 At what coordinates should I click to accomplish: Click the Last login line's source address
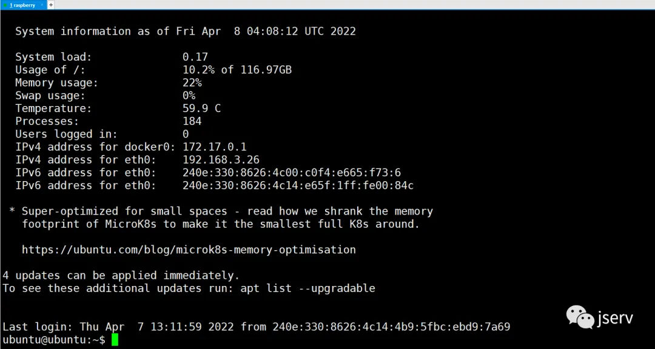click(x=391, y=327)
